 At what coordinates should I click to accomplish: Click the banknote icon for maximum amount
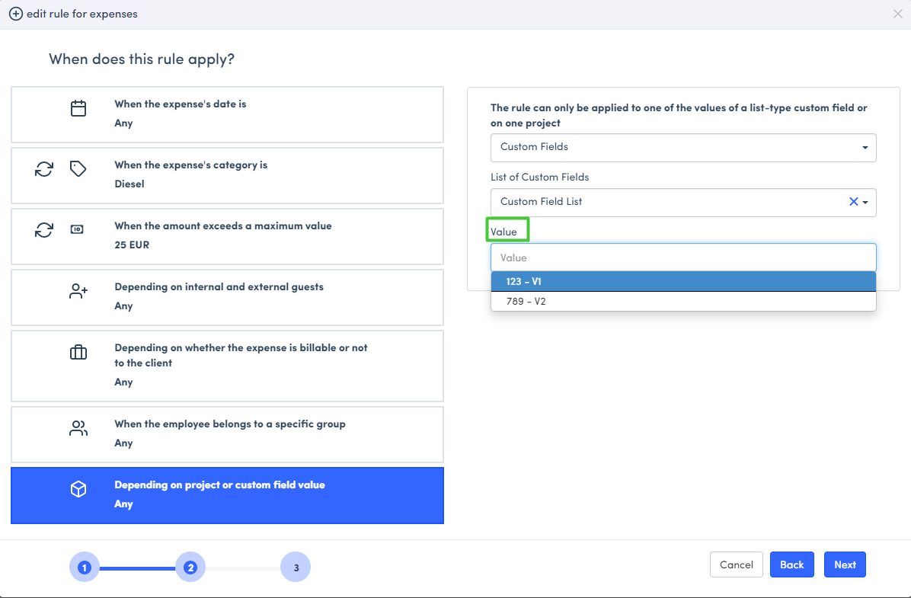point(78,229)
